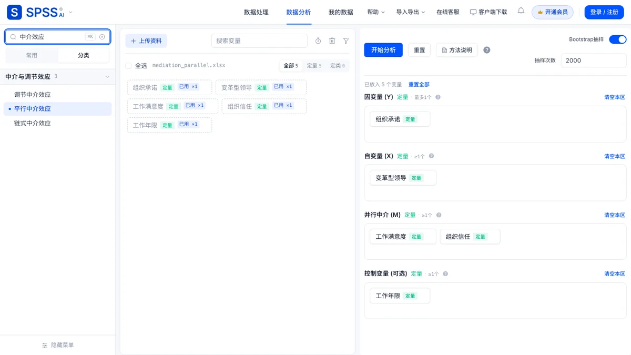
Task: Toggle the Bootstrap抽样 switch
Action: [617, 39]
